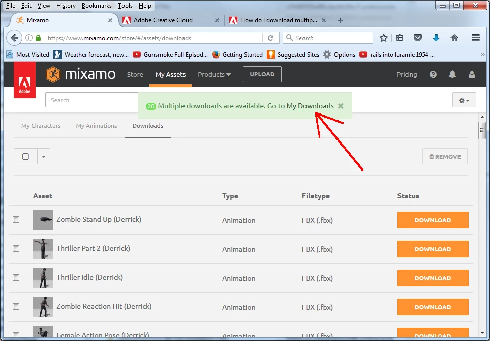Download Thriller Part 2 (Derrick)
This screenshot has height=341, width=490.
pyautogui.click(x=433, y=249)
